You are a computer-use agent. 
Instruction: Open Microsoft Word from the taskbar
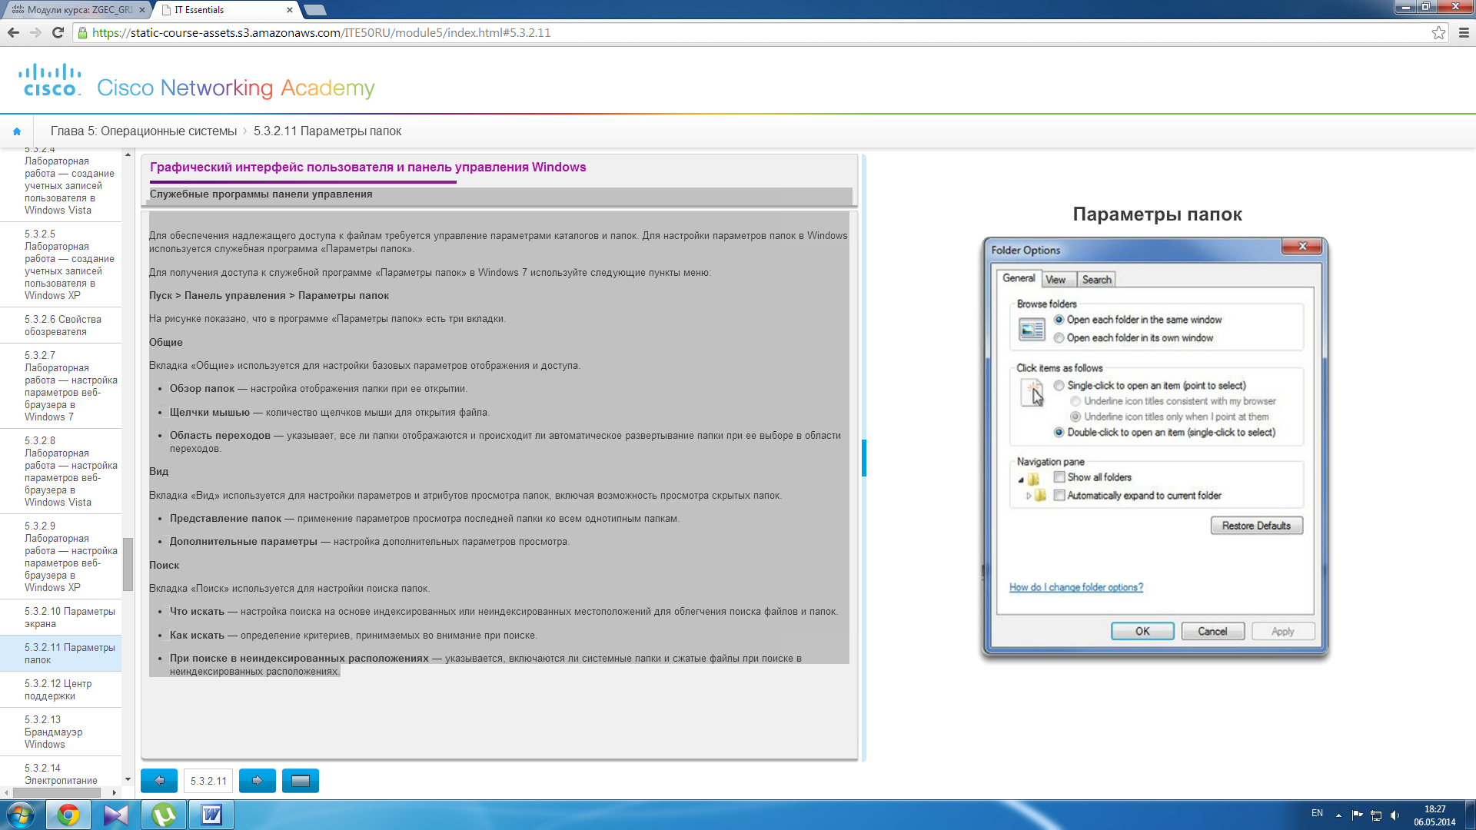pyautogui.click(x=211, y=815)
